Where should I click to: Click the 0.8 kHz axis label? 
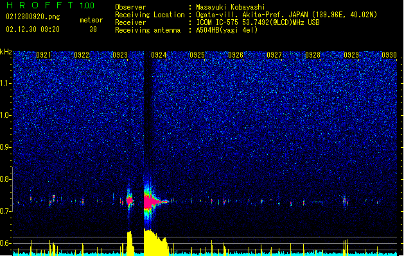(x=6, y=179)
